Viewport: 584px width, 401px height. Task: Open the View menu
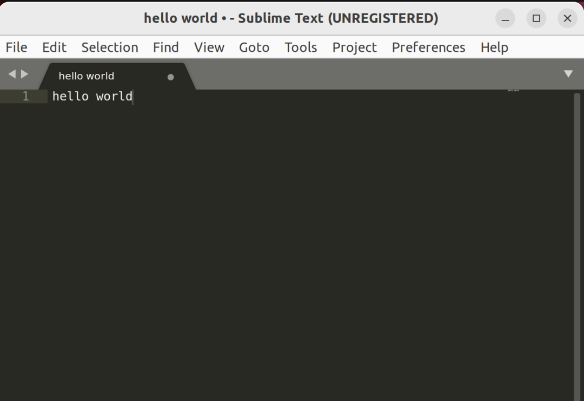click(x=209, y=47)
